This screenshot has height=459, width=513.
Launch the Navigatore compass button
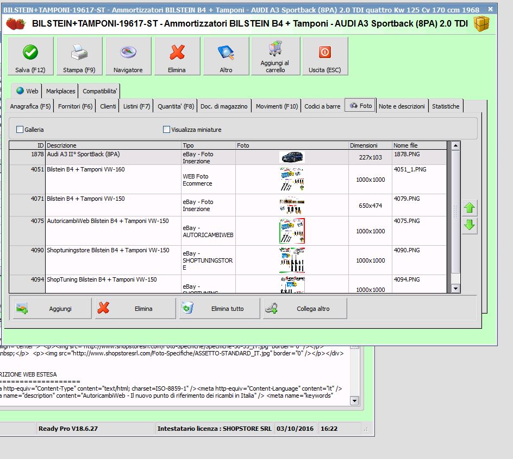(x=128, y=56)
